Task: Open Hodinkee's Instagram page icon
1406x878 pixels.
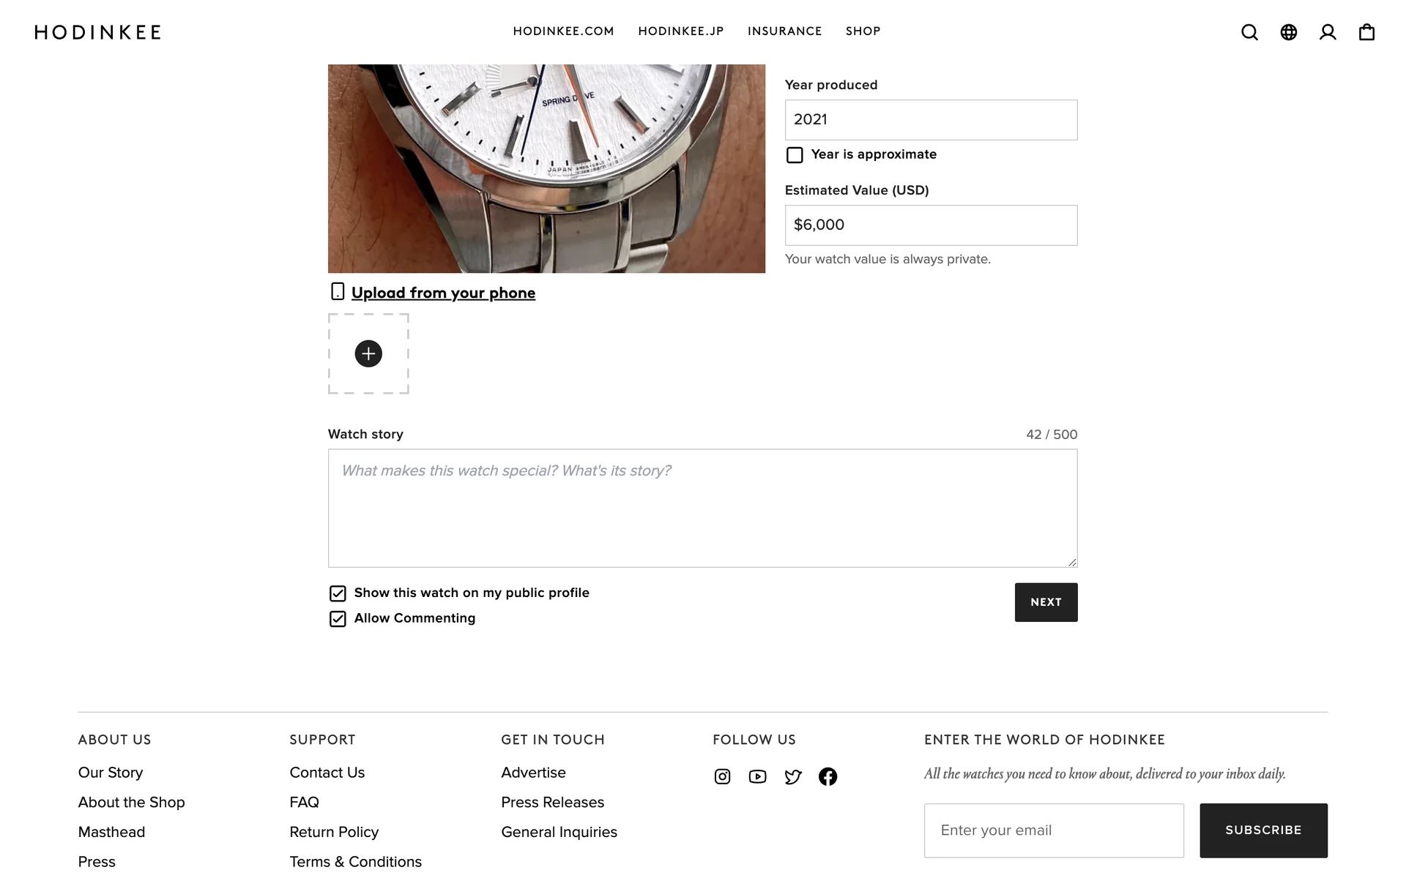Action: [722, 776]
